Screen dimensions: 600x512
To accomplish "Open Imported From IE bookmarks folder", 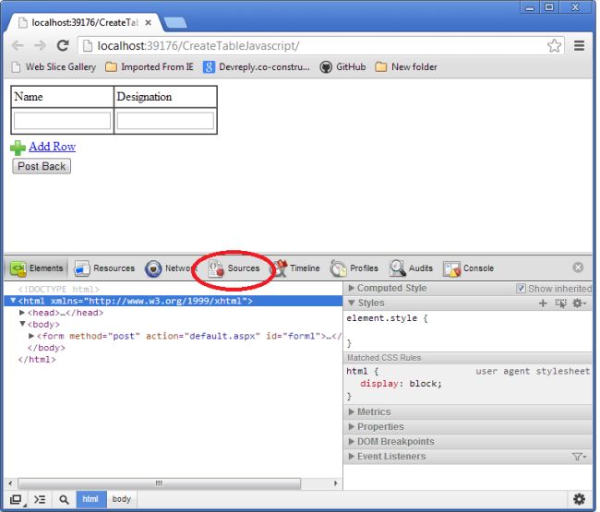I will click(x=150, y=67).
